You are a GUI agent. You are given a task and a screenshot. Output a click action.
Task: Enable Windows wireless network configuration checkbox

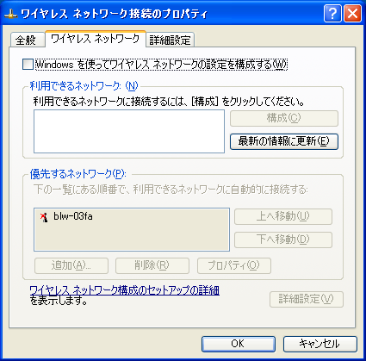[28, 65]
